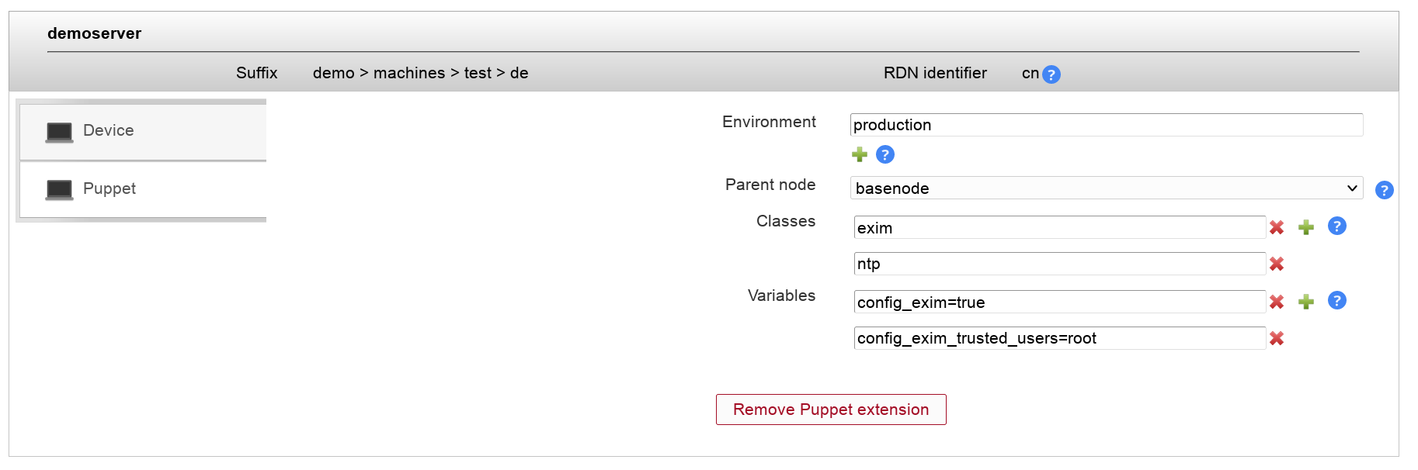Viewport: 1418px width, 470px height.
Task: Remove the exim class entry
Action: 1277,227
